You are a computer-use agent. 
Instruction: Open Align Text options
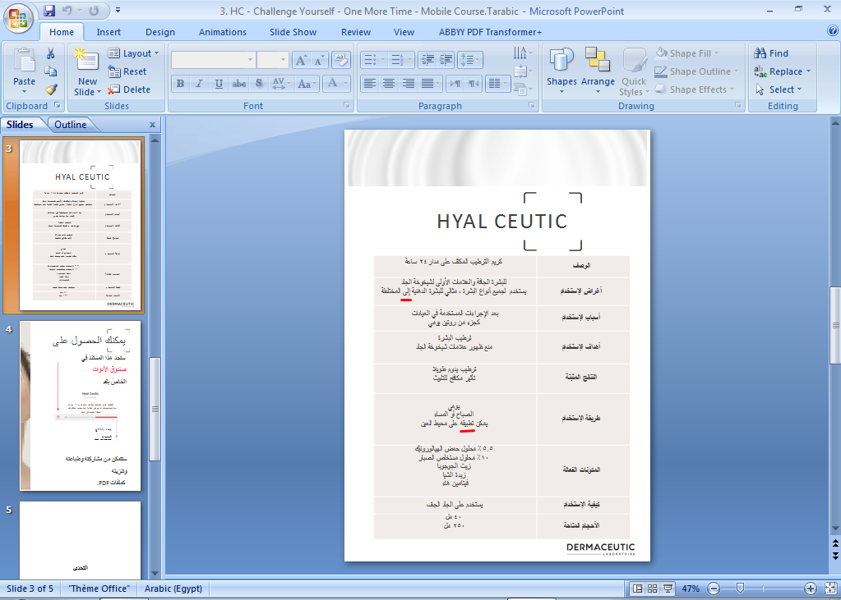point(523,71)
